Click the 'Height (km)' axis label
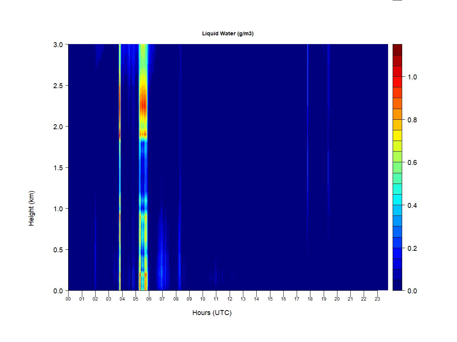Screen dimensions: 457x342 (x=31, y=208)
